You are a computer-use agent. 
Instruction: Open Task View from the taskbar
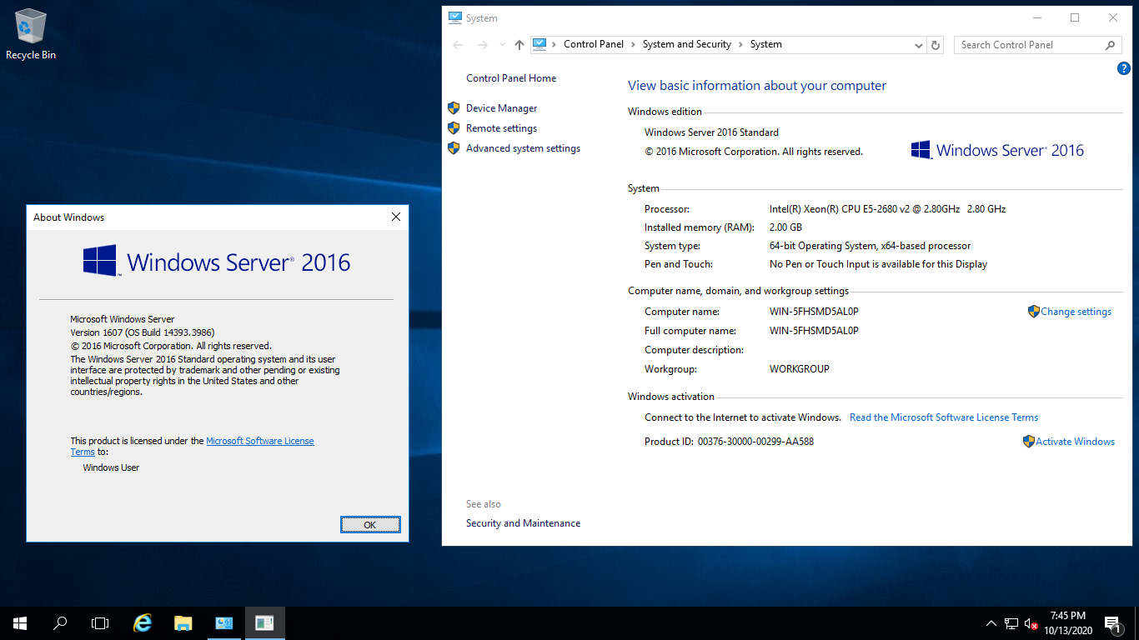(100, 622)
